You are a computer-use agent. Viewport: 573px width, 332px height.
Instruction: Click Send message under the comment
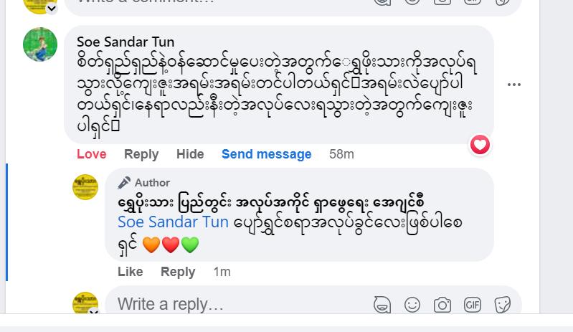pos(266,154)
